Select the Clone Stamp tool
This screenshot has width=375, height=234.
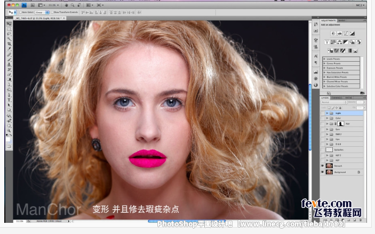point(9,65)
